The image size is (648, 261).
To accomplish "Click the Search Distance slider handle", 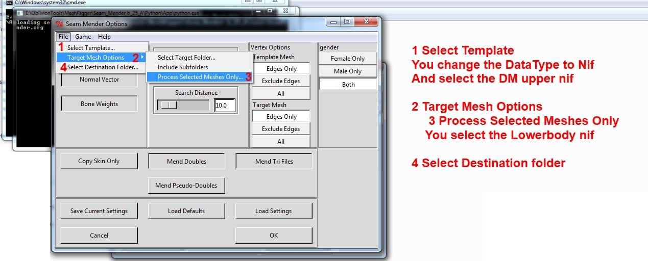I will (169, 105).
